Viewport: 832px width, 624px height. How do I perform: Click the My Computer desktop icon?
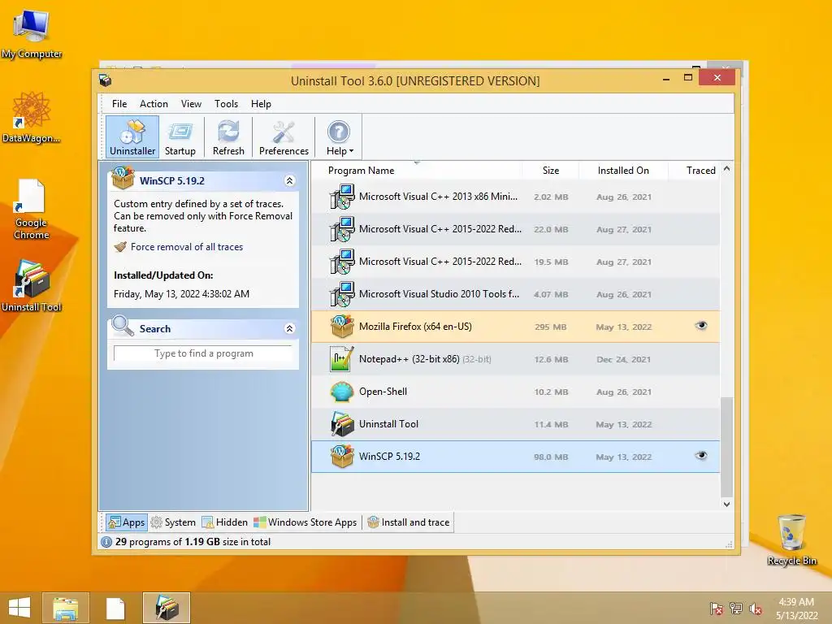tap(32, 34)
